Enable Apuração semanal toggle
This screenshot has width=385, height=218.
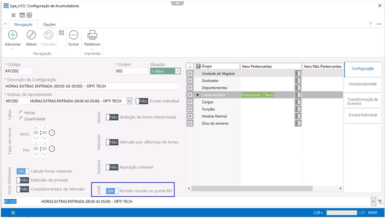(x=112, y=167)
